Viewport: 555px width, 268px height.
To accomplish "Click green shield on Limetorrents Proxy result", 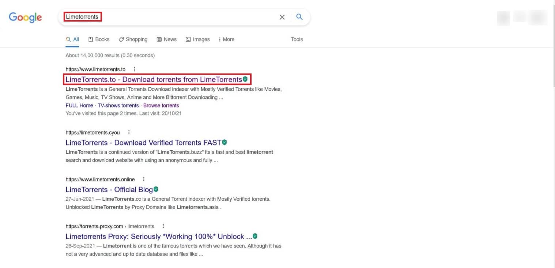I will pyautogui.click(x=255, y=236).
